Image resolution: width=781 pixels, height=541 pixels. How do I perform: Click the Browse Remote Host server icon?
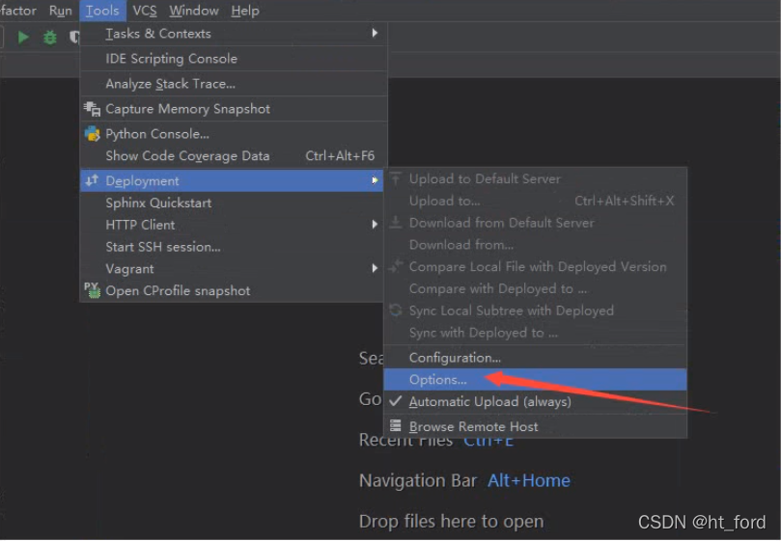pyautogui.click(x=396, y=426)
